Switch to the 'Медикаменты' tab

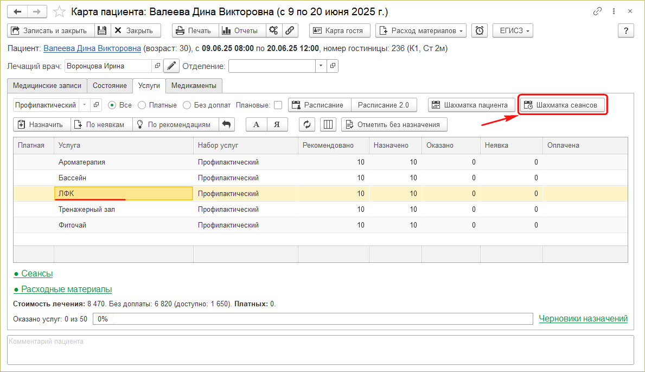coord(194,86)
